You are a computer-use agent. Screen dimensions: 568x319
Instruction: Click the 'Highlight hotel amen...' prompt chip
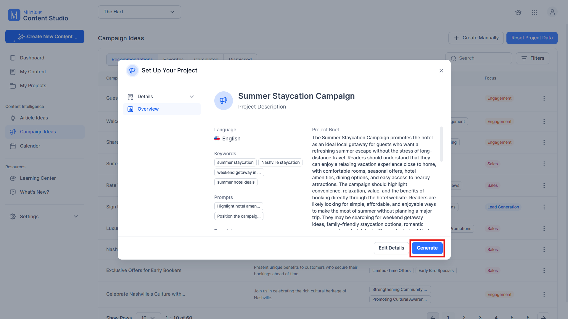tap(239, 206)
